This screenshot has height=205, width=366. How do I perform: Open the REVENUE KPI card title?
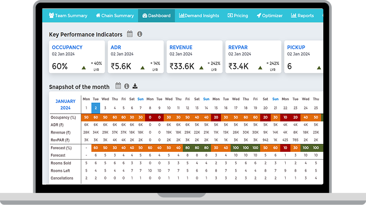tap(181, 47)
